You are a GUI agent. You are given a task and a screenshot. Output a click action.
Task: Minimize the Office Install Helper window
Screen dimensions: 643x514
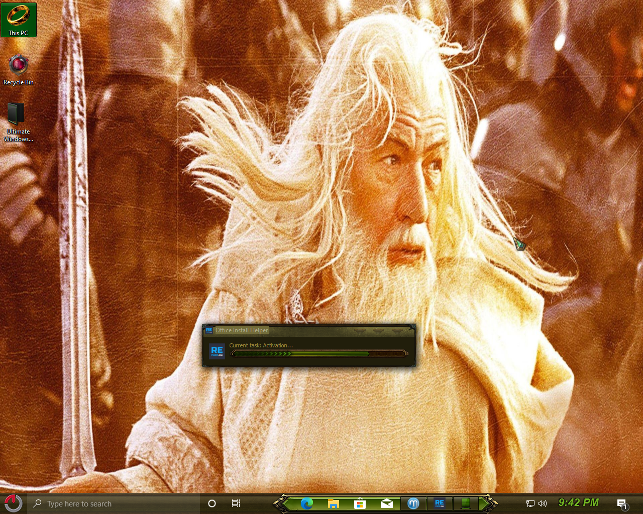[359, 331]
